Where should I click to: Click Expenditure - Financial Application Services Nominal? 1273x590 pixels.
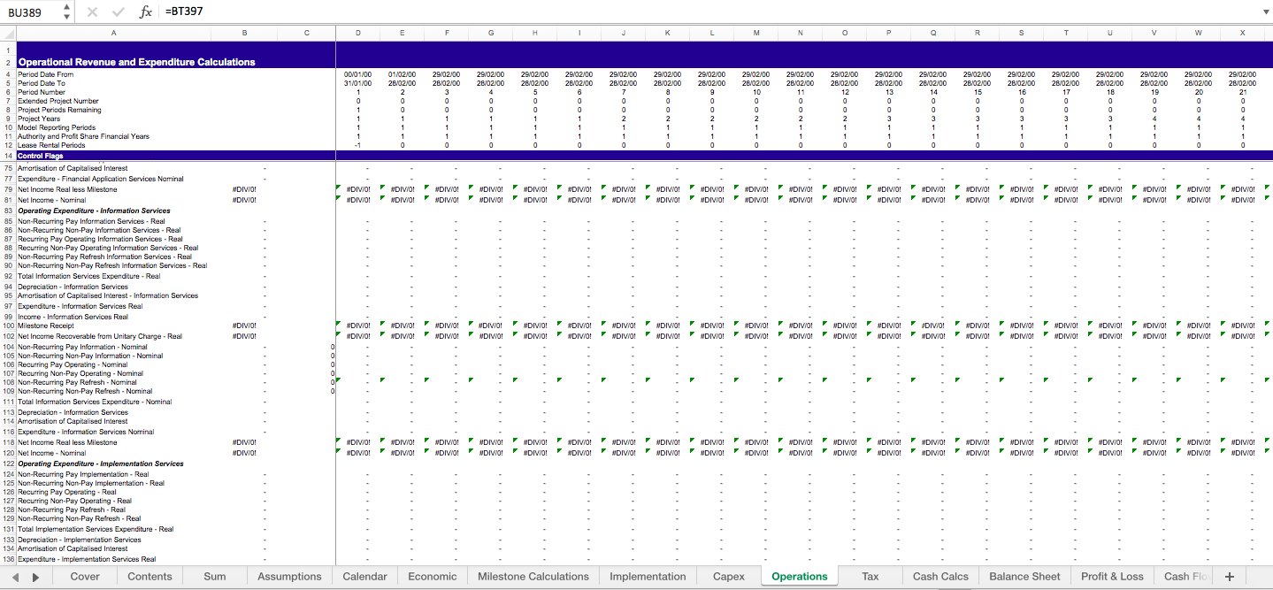click(101, 179)
